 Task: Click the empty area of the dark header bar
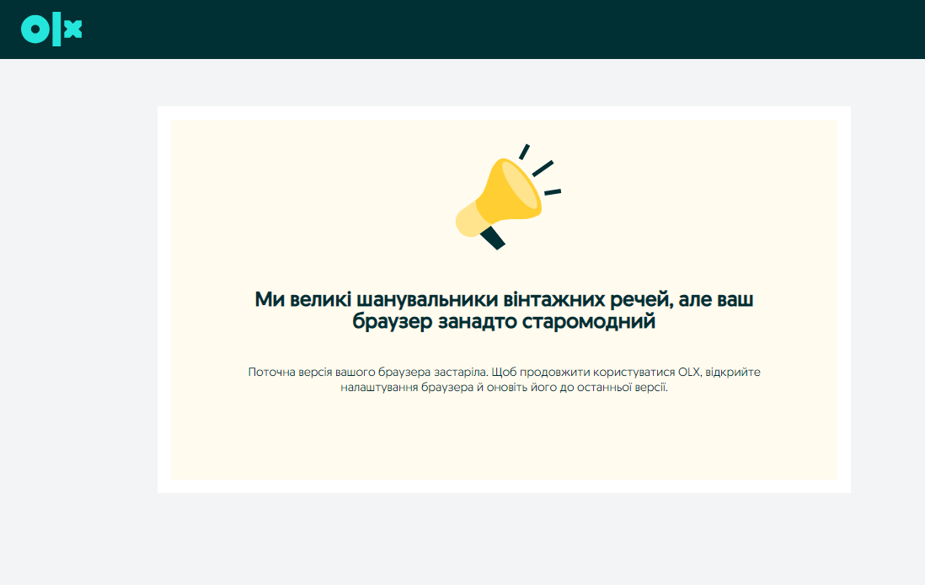(x=505, y=30)
